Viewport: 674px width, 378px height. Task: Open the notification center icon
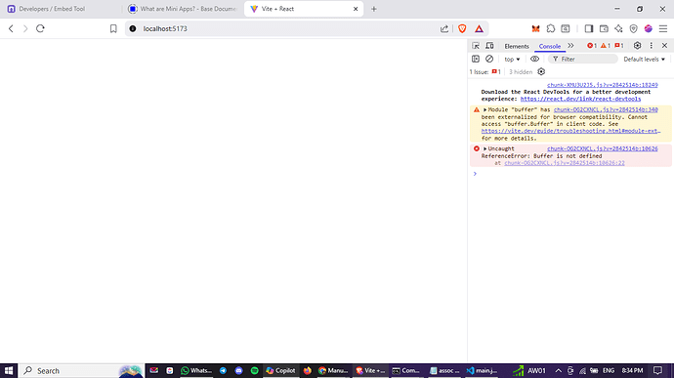click(x=657, y=371)
